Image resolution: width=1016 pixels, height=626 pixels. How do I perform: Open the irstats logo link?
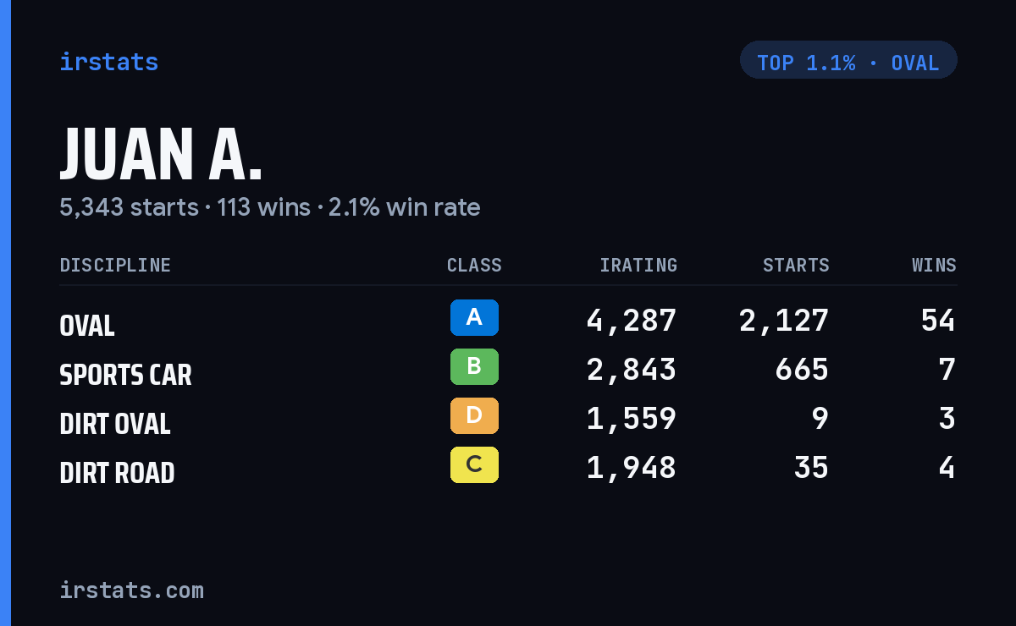click(108, 62)
